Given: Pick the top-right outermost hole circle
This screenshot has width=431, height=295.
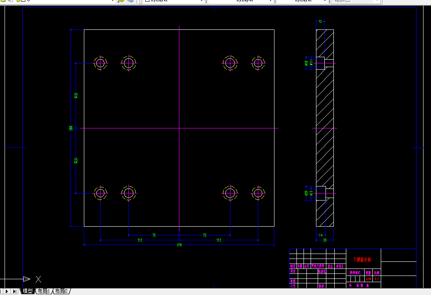Looking at the screenshot, I should coord(258,63).
